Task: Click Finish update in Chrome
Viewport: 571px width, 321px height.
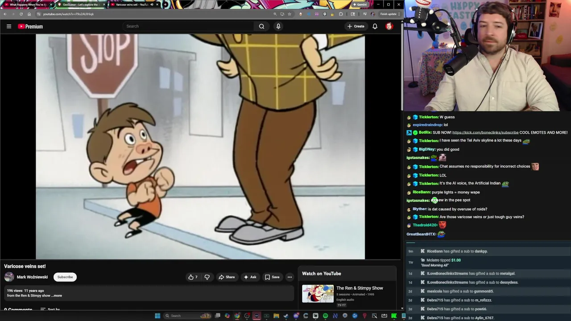Action: [388, 14]
